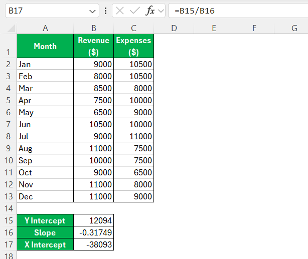Select the Jul cell

[x=45, y=136]
